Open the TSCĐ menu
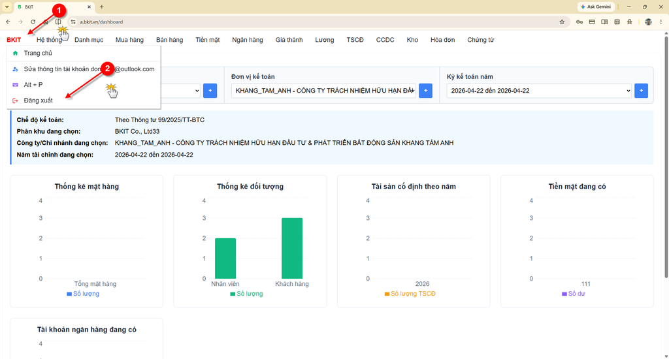669x359 pixels. point(355,40)
